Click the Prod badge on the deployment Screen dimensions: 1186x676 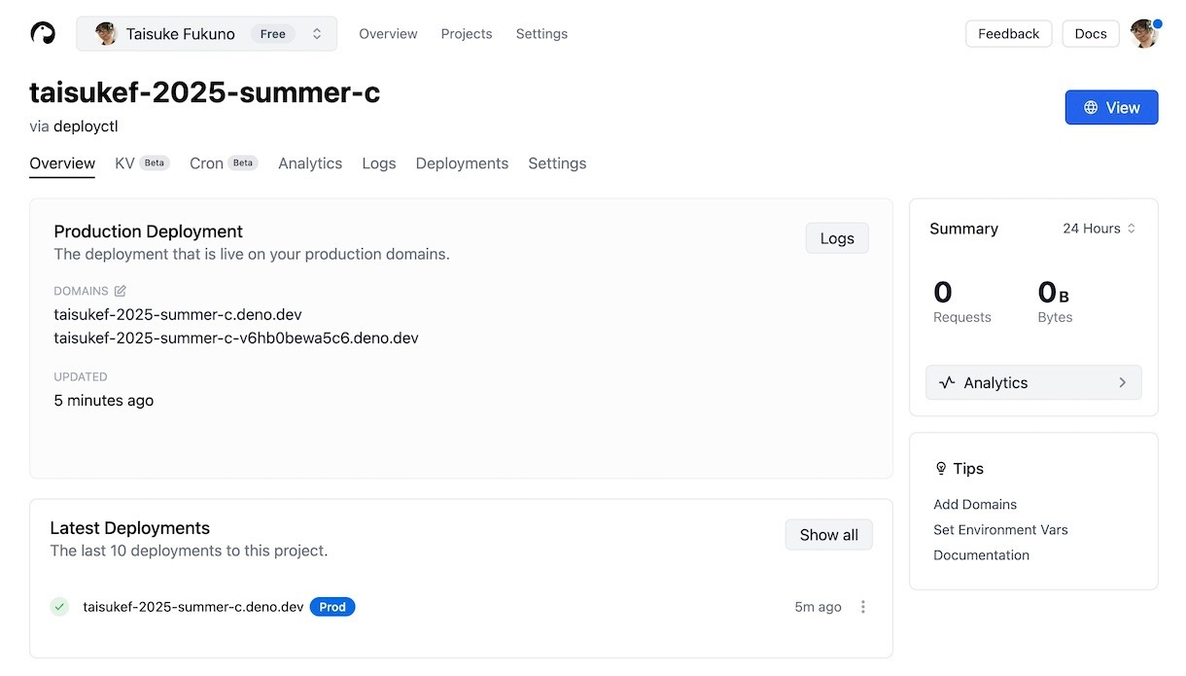tap(332, 607)
